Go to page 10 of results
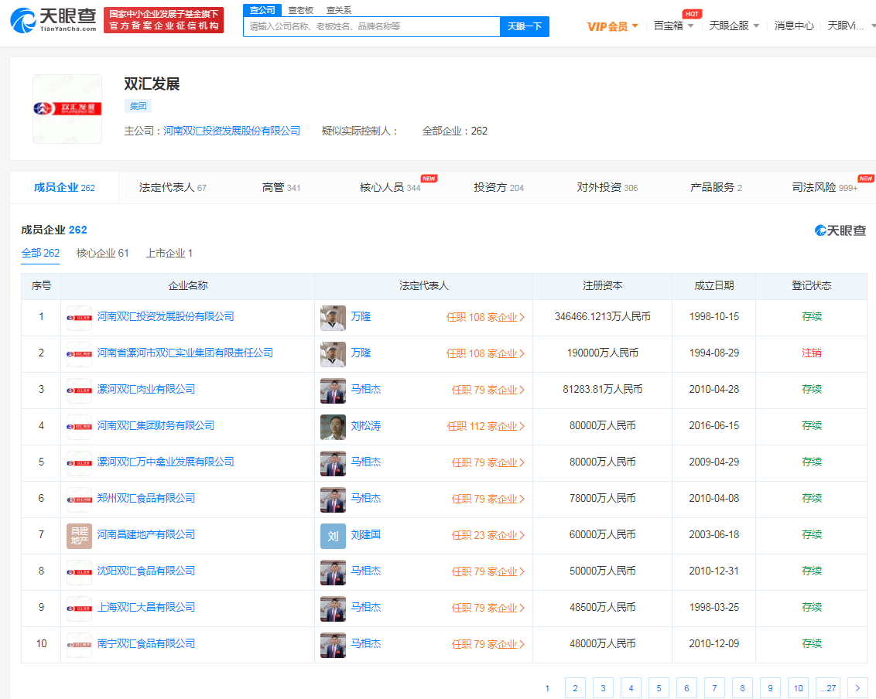Viewport: 876px width, 699px height. 798,688
